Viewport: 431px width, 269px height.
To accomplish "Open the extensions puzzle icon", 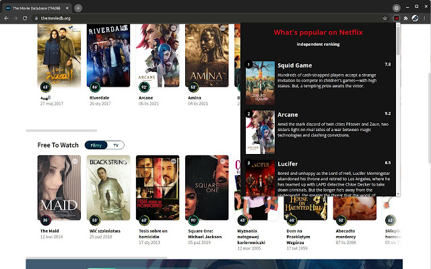I will (x=405, y=18).
